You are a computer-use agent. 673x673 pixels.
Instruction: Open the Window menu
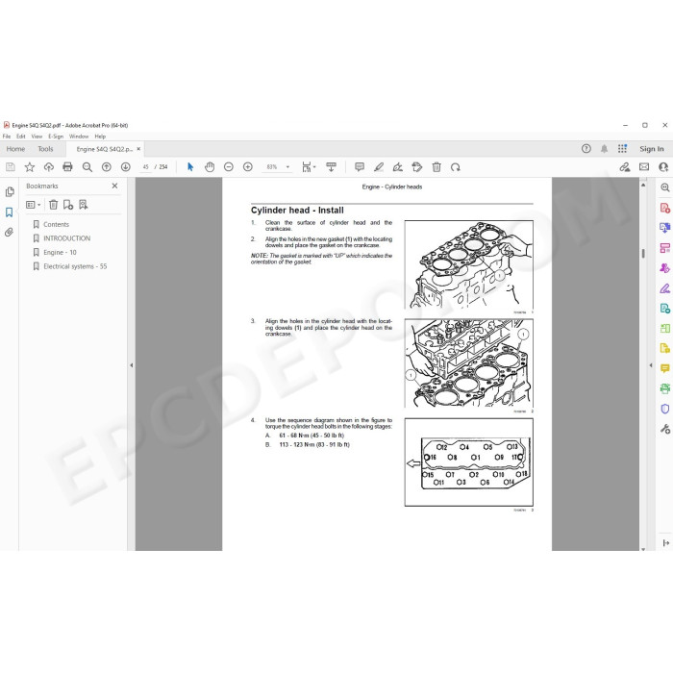[x=79, y=137]
